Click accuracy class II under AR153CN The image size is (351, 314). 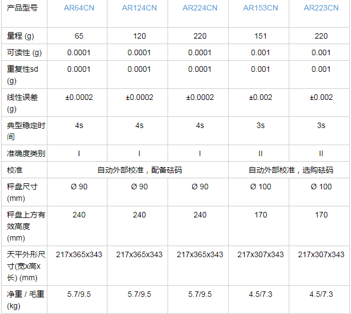(x=261, y=153)
